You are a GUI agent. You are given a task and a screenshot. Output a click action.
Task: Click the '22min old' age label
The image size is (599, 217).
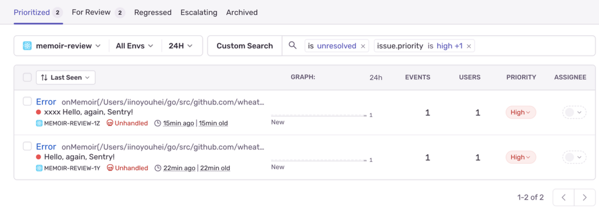tap(214, 168)
